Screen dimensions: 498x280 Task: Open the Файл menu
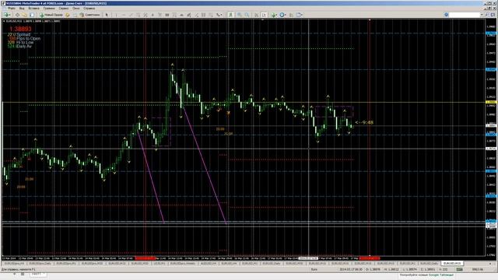click(x=12, y=9)
